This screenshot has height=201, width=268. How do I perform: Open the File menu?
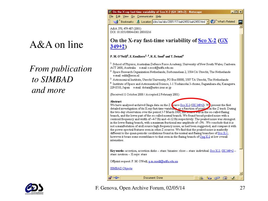pos(111,16)
